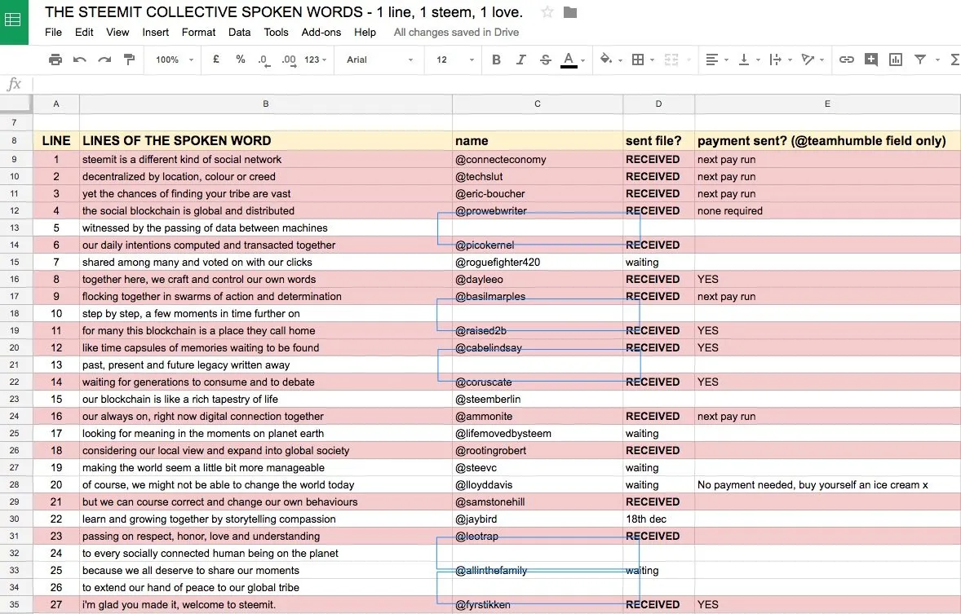Redo the last action
961x614 pixels.
[x=104, y=60]
